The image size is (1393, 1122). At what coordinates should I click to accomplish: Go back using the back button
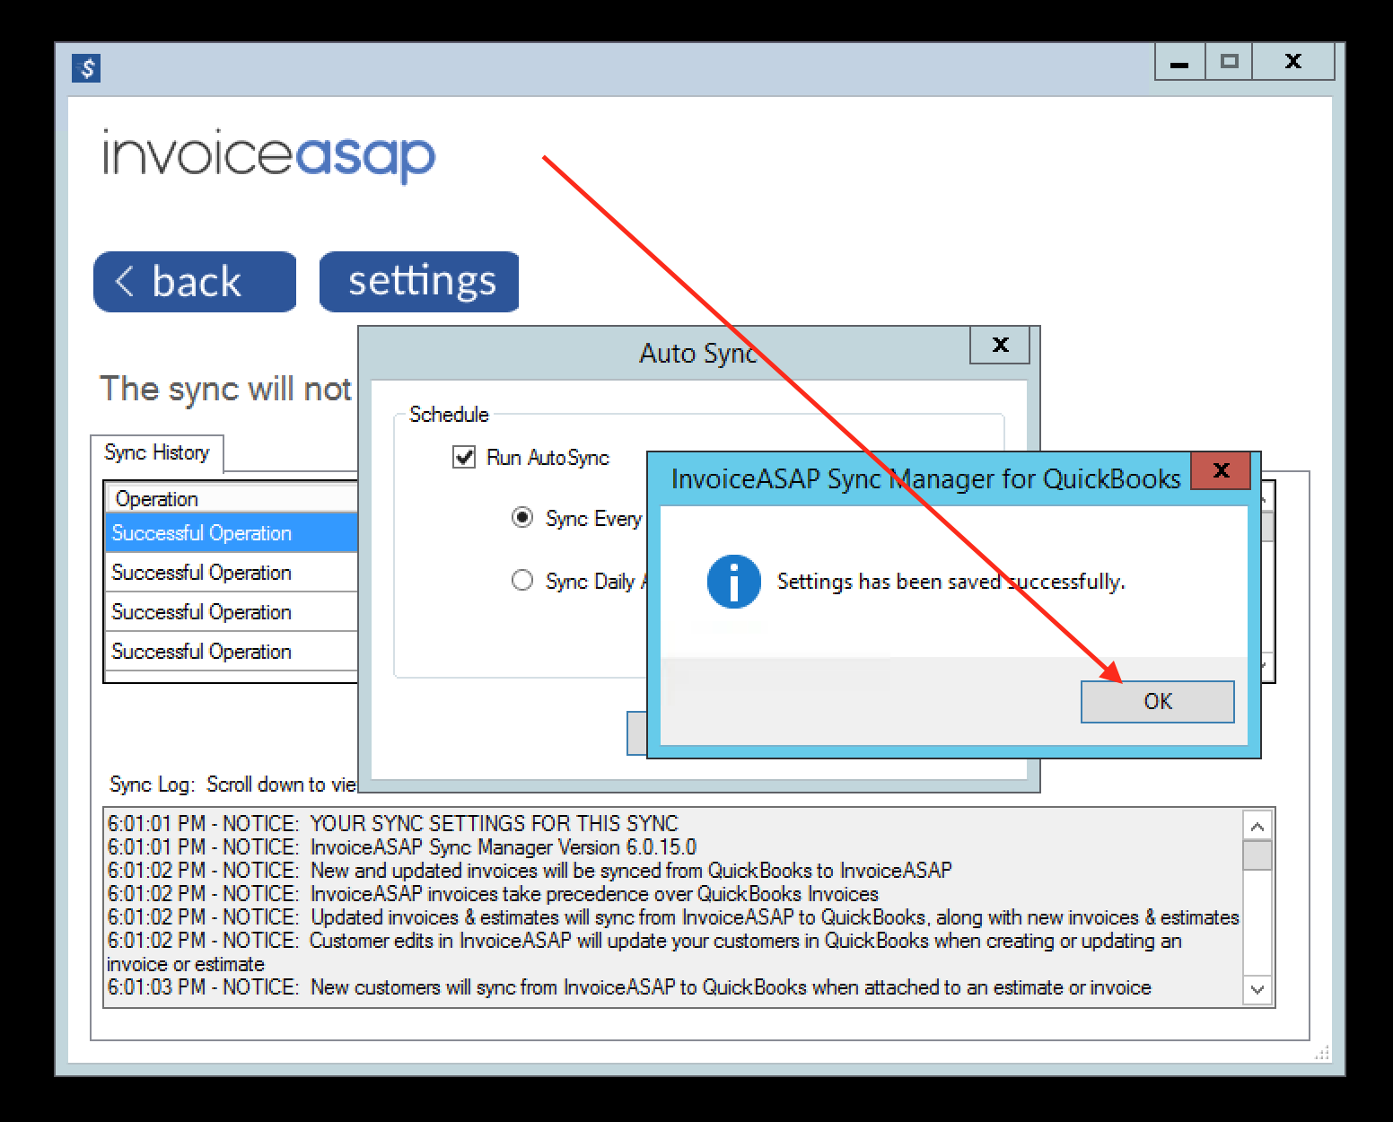click(195, 282)
